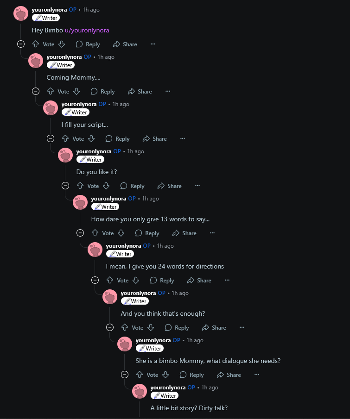Upvote the "Hey Bimbo" comment
350x419 pixels.
pos(36,44)
